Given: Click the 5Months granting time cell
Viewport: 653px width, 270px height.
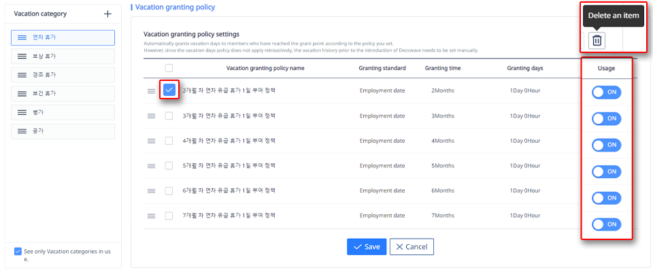Looking at the screenshot, I should point(443,166).
